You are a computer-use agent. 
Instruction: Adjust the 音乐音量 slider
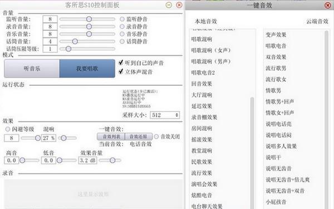pyautogui.click(x=87, y=34)
